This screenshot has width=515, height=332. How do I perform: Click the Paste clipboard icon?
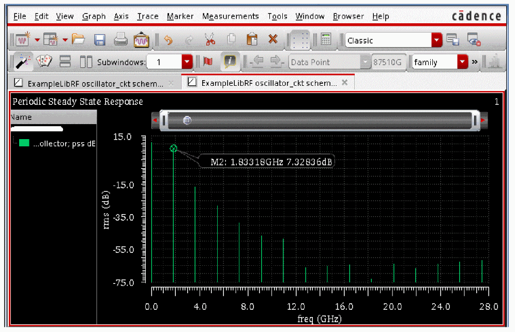[252, 40]
